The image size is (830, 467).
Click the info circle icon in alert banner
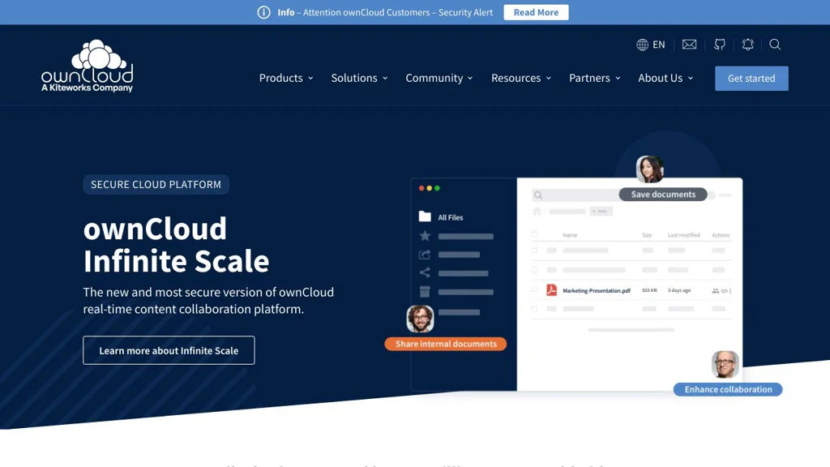(x=263, y=12)
